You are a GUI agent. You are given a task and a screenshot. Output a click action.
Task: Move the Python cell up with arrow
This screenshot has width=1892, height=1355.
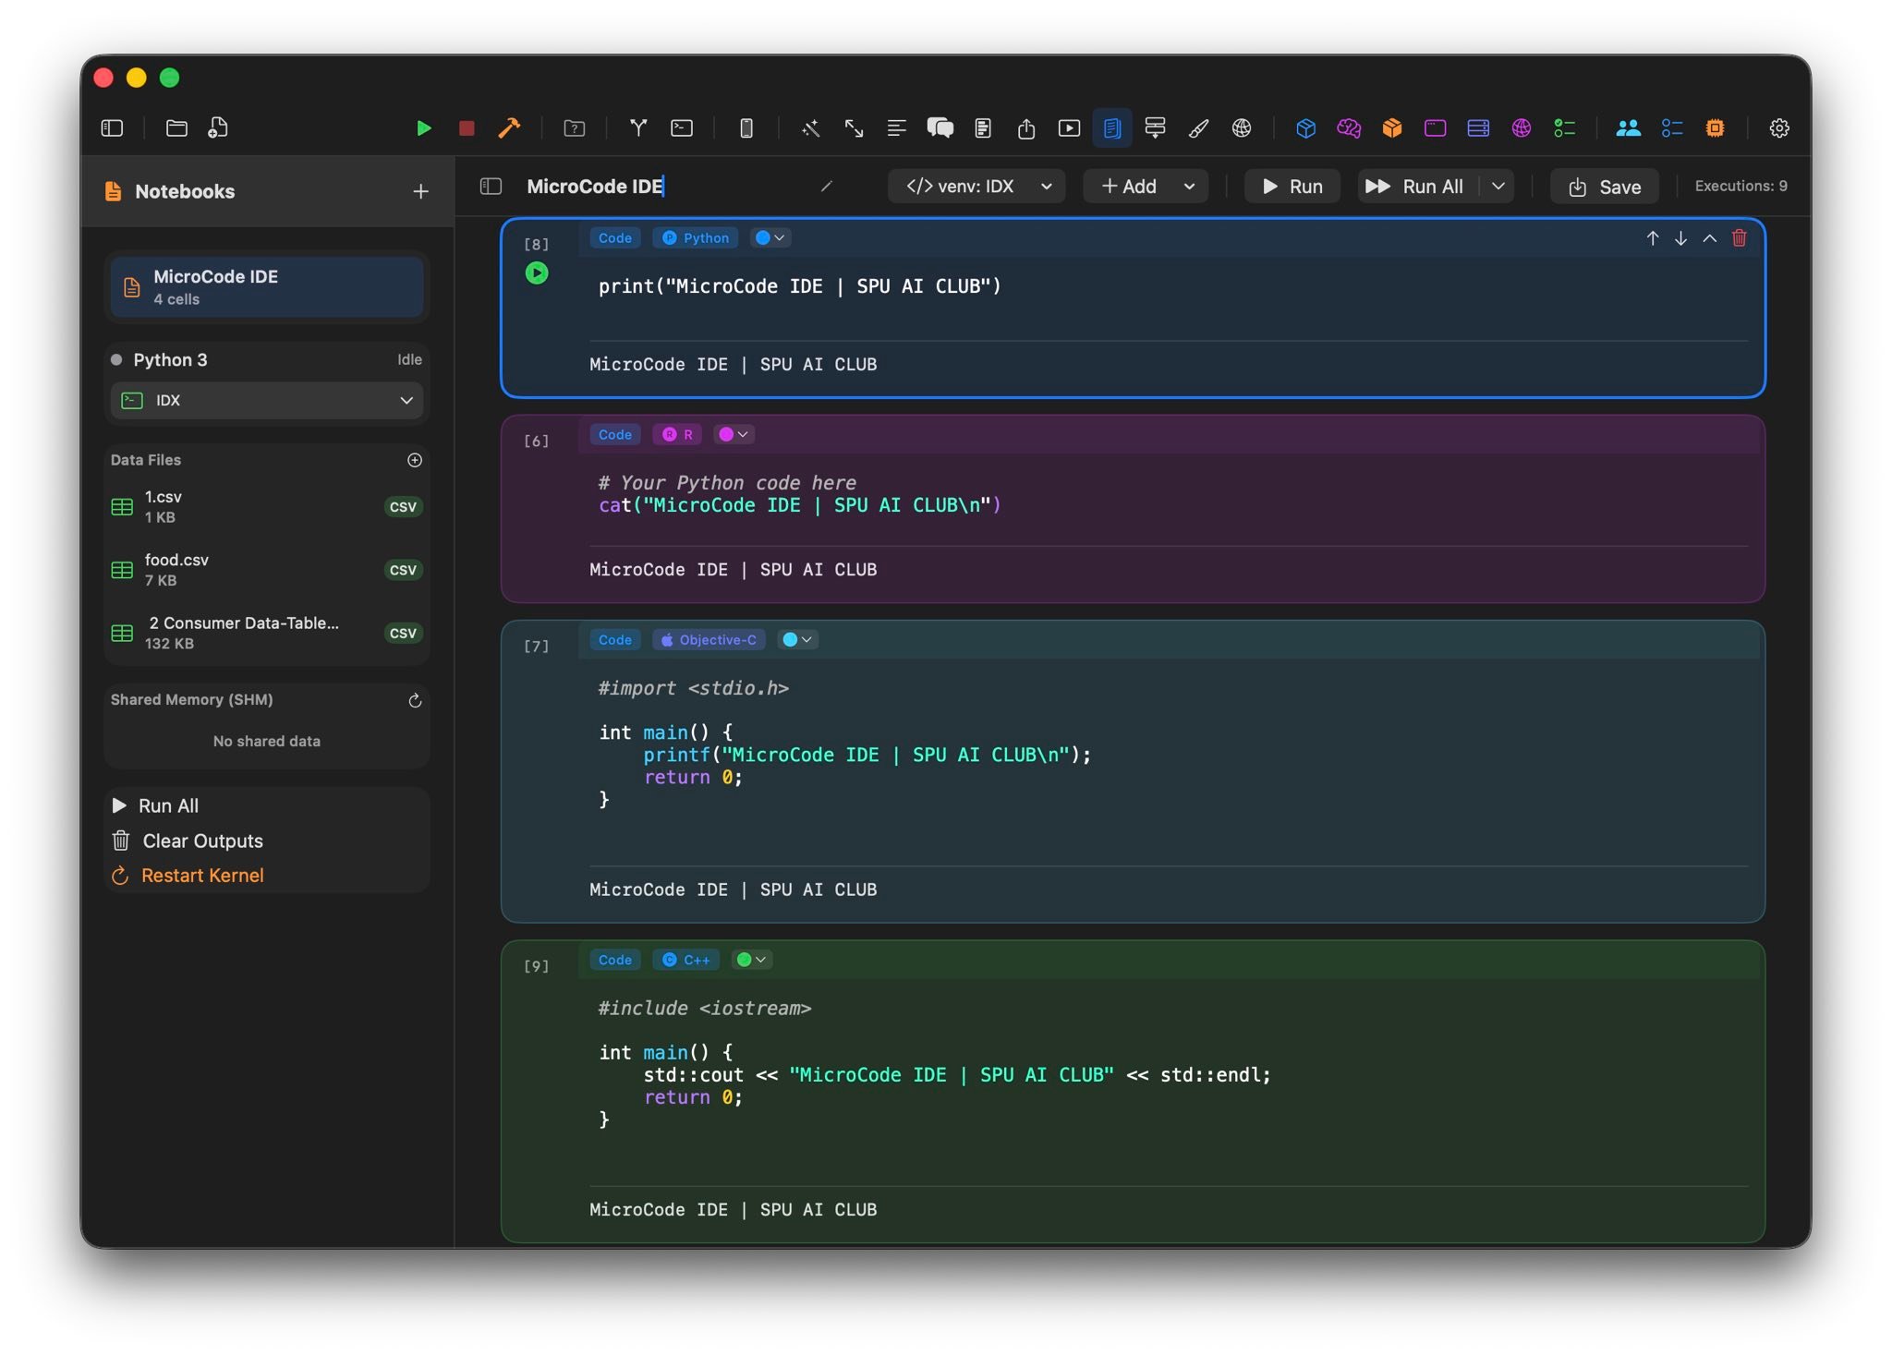tap(1653, 237)
